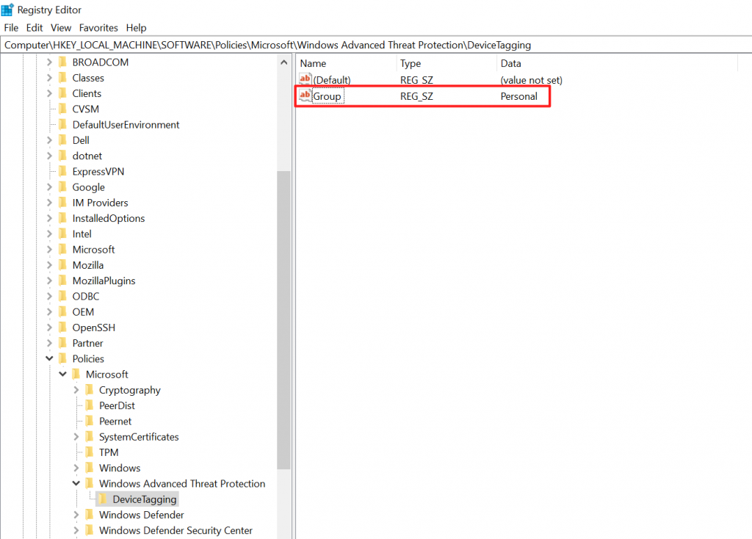Click the (Default) value's string icon

click(x=305, y=79)
